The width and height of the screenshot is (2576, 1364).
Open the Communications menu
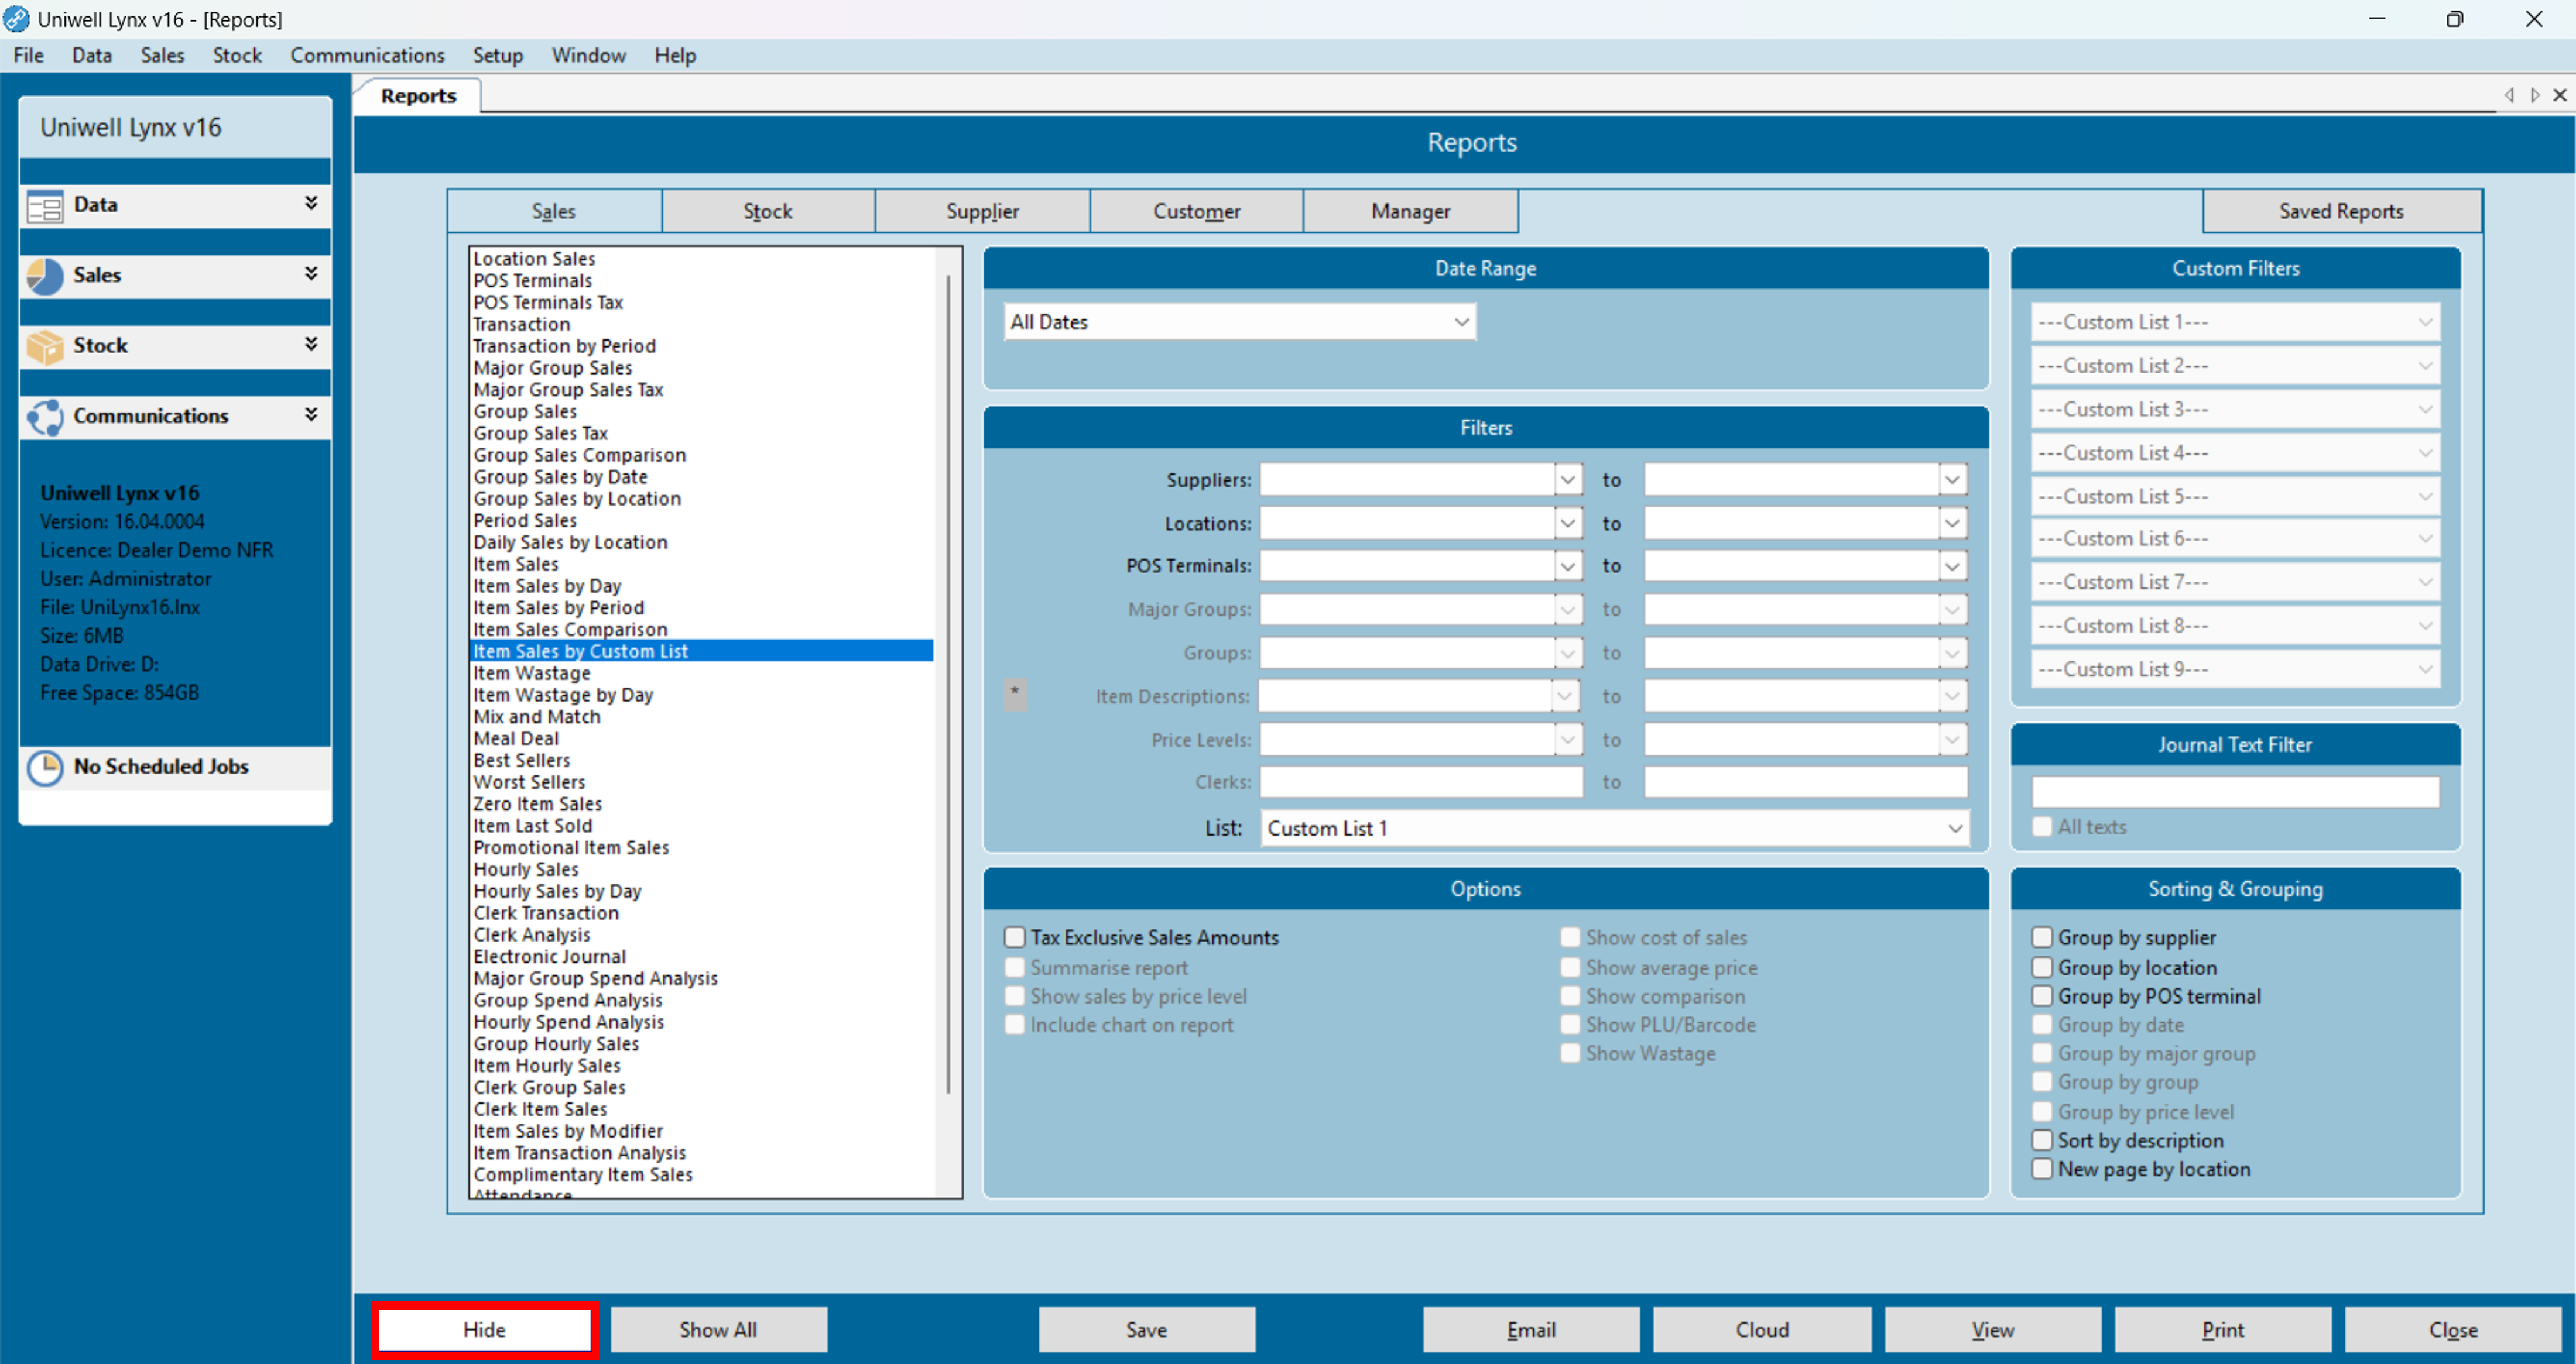pos(367,56)
